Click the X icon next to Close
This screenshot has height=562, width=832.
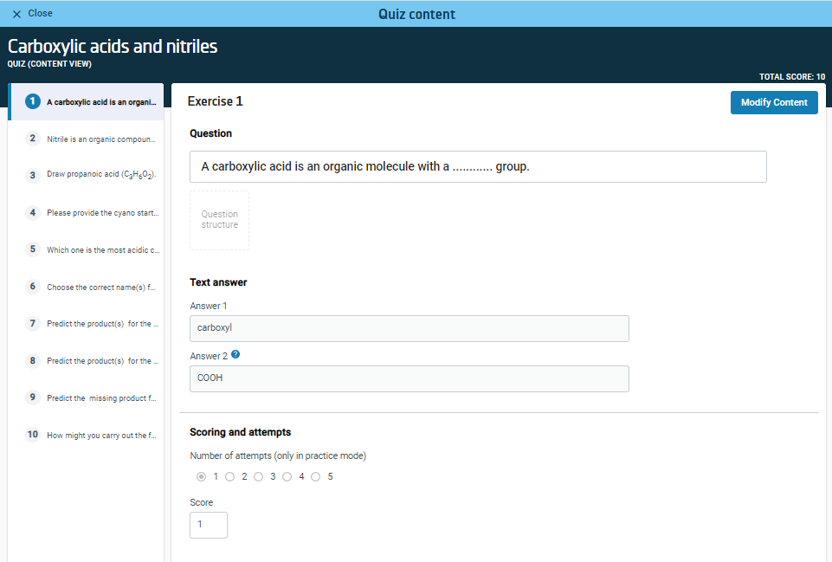pos(16,14)
